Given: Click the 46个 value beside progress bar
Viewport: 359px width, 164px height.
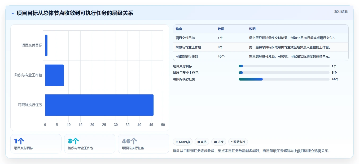Looking at the screenshot, I should pos(335,79).
